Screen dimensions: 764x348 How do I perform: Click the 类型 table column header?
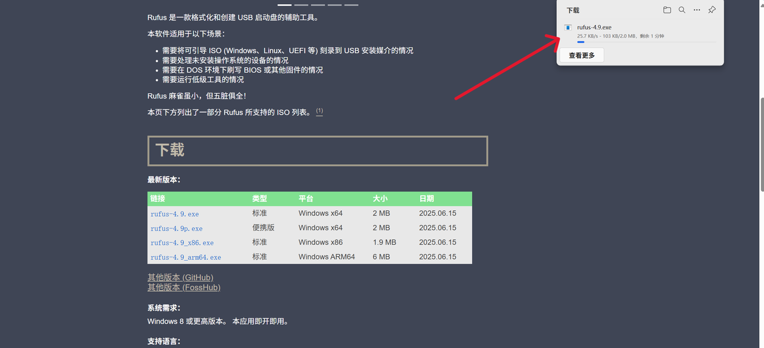click(x=260, y=198)
